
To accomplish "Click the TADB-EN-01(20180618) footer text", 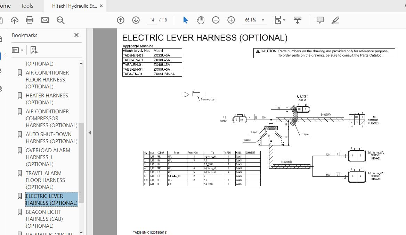I will point(150,233).
